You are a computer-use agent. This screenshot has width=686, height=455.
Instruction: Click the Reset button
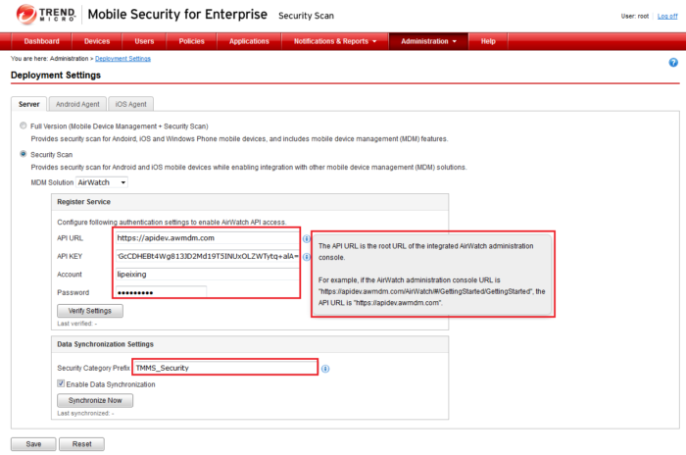[81, 444]
